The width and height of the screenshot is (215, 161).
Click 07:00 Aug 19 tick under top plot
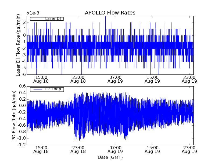point(115,79)
